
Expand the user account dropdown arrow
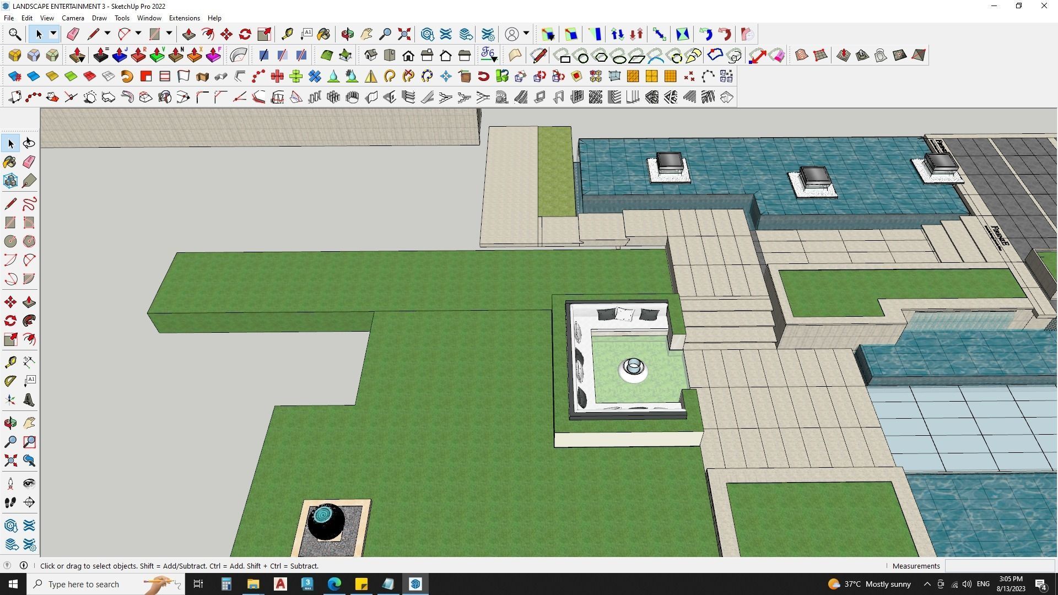point(526,34)
